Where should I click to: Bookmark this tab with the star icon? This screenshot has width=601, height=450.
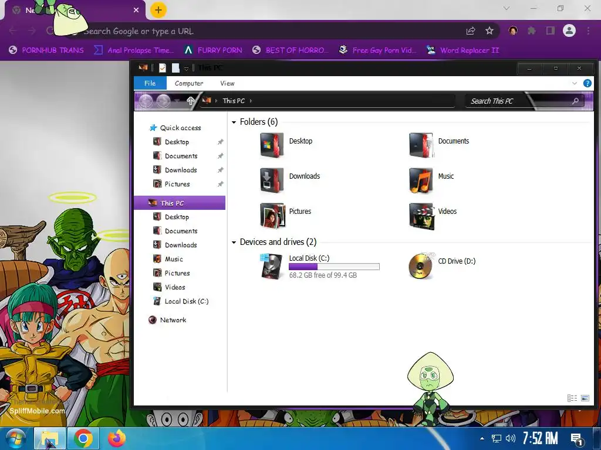(489, 31)
